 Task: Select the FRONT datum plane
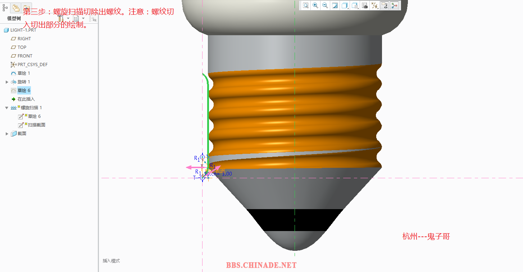(x=25, y=56)
